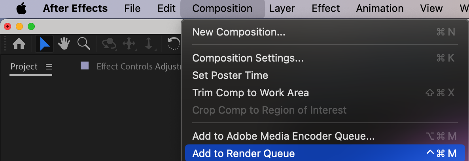Click the Effect Controls label color swatch
The height and width of the screenshot is (161, 469).
[85, 66]
